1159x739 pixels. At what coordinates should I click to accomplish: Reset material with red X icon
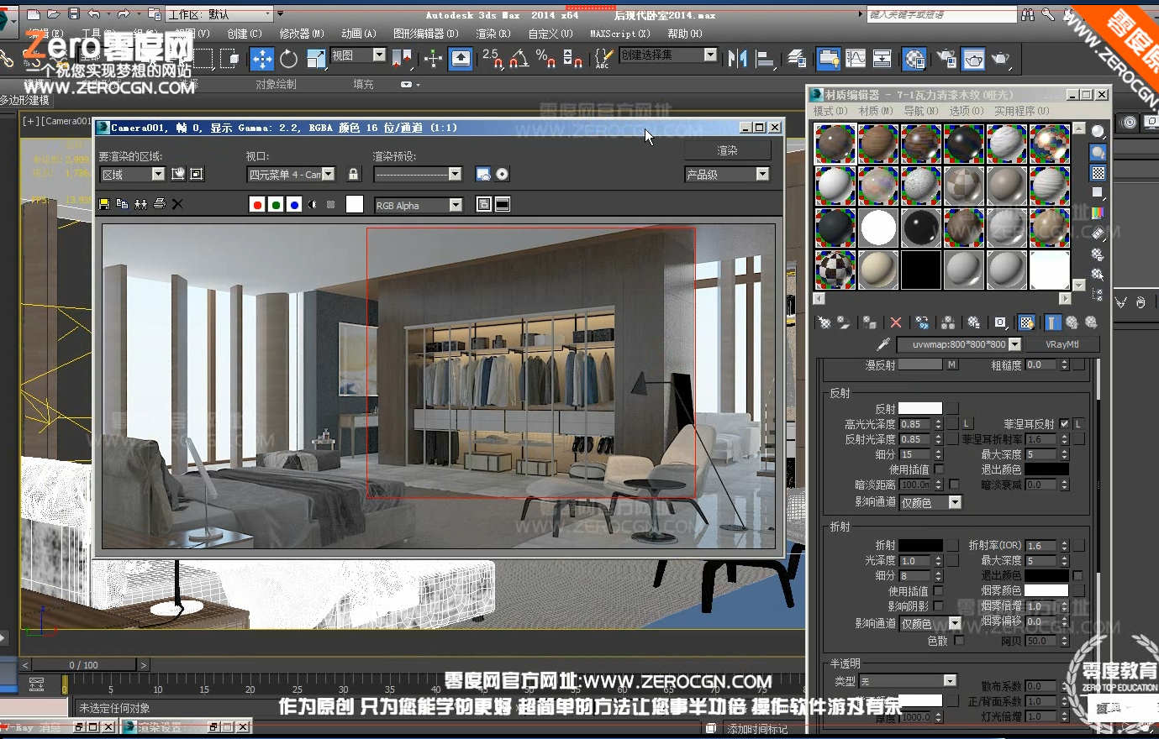click(x=896, y=322)
